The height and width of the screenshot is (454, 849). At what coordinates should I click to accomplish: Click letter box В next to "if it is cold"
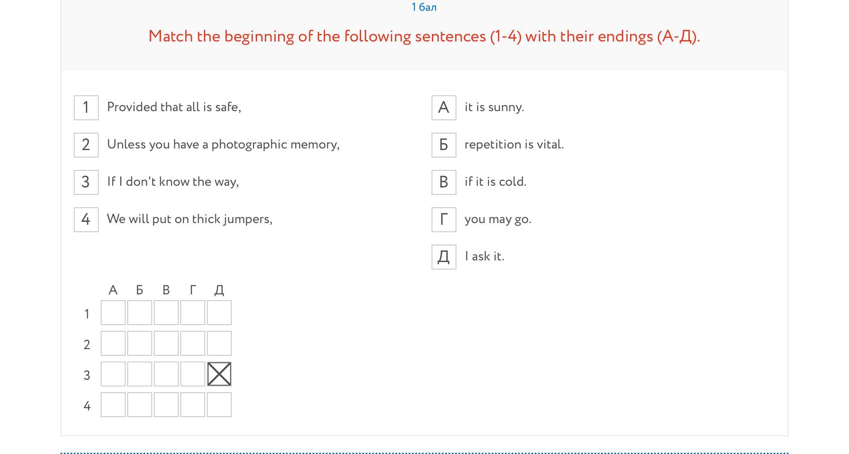point(444,182)
